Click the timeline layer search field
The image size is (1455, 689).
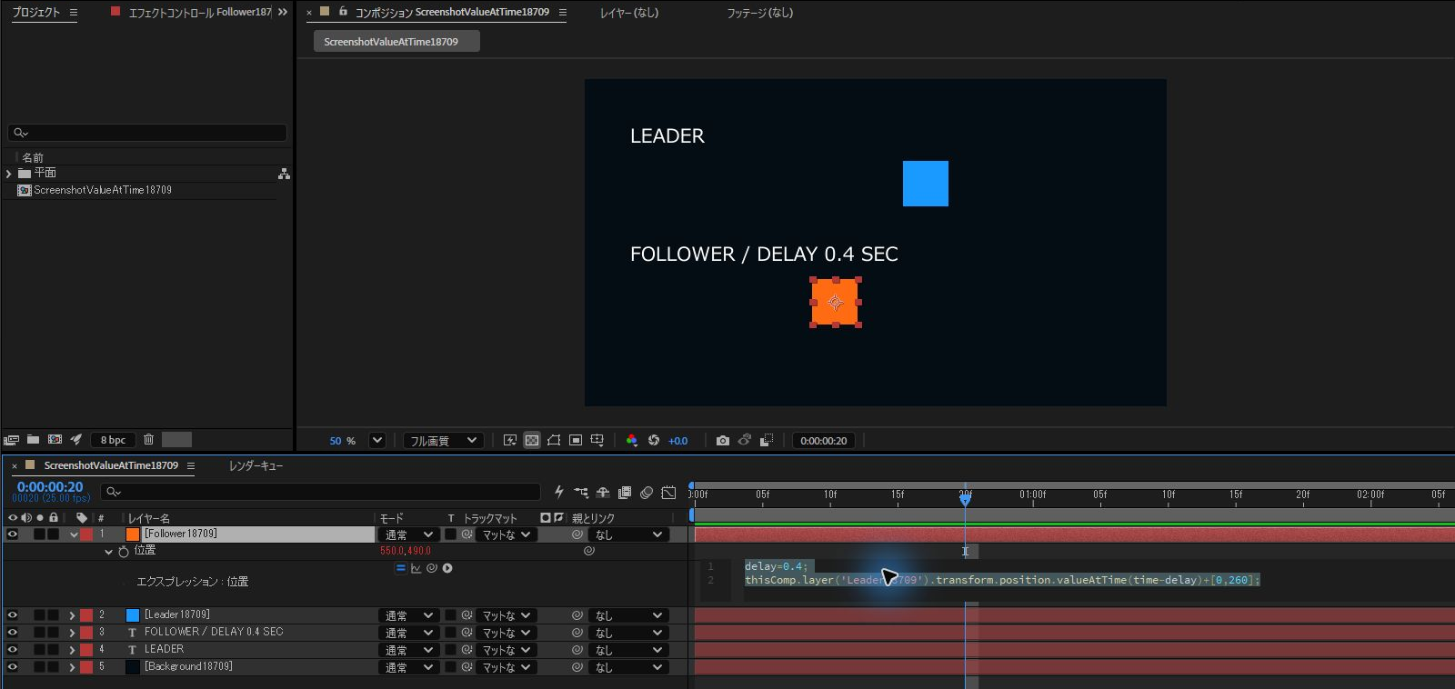point(320,492)
